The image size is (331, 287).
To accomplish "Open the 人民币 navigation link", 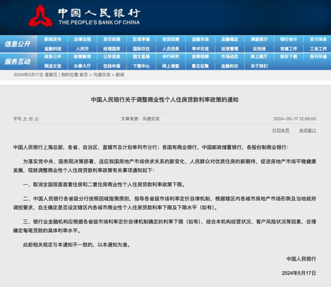I will (82, 49).
